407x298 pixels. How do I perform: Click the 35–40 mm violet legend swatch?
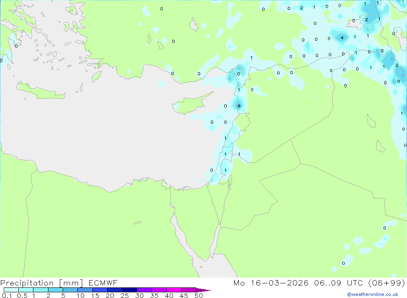[x=159, y=290]
